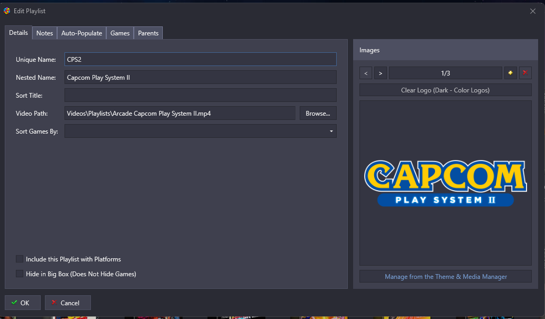
Task: Open the Auto-Populate tab
Action: 81,33
